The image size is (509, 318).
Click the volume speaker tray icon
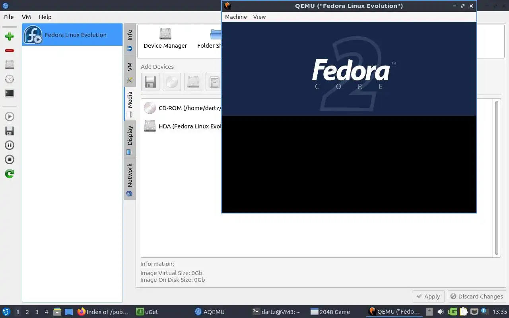click(441, 312)
